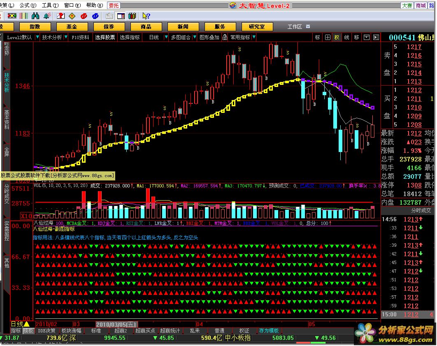Click the blue round W icon

click(95, 16)
